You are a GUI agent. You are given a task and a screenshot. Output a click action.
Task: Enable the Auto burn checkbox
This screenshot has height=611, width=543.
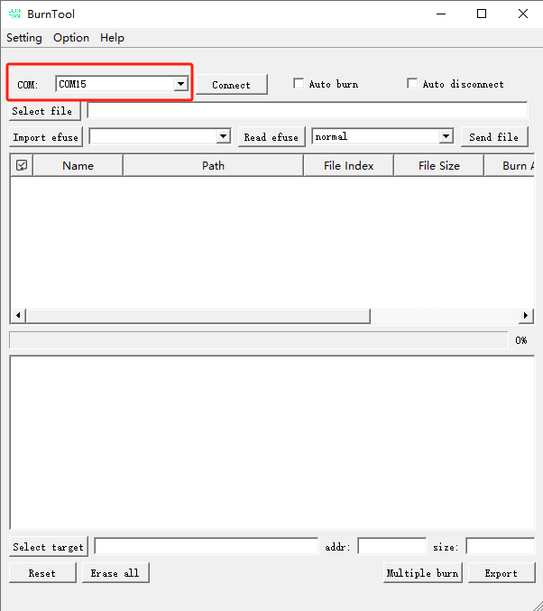299,84
